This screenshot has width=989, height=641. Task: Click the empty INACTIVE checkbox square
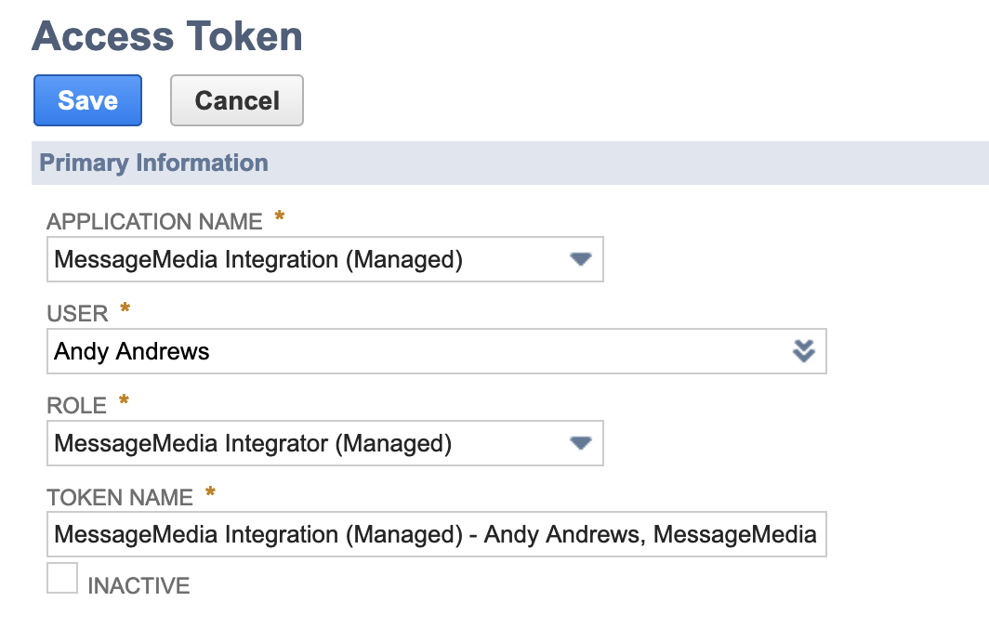pos(61,578)
